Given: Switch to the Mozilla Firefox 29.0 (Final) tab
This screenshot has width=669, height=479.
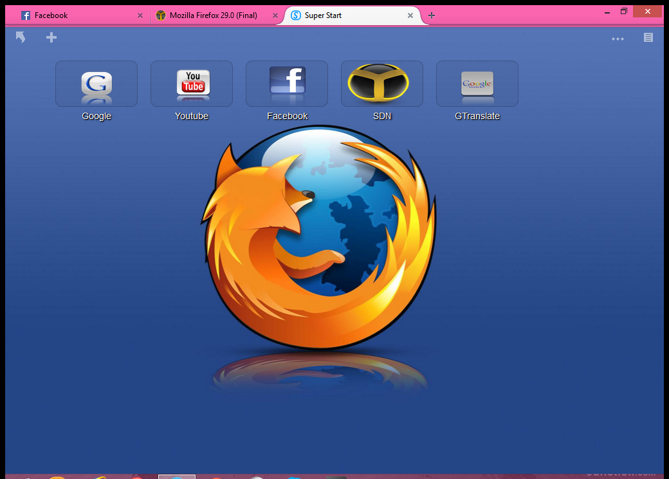Looking at the screenshot, I should (212, 15).
